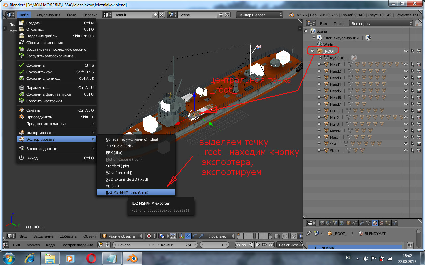The width and height of the screenshot is (425, 265).
Task: Click the current frame number field
Action: click(214, 245)
